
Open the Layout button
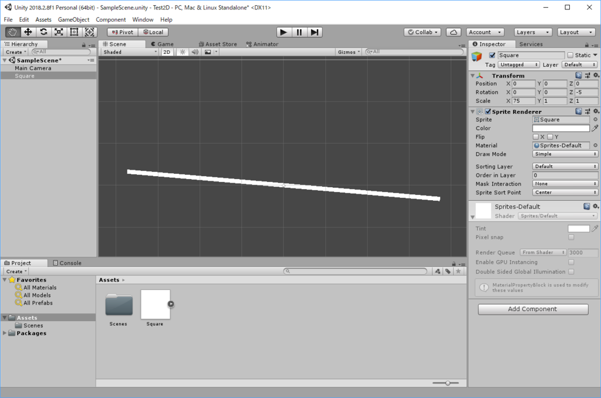click(576, 32)
